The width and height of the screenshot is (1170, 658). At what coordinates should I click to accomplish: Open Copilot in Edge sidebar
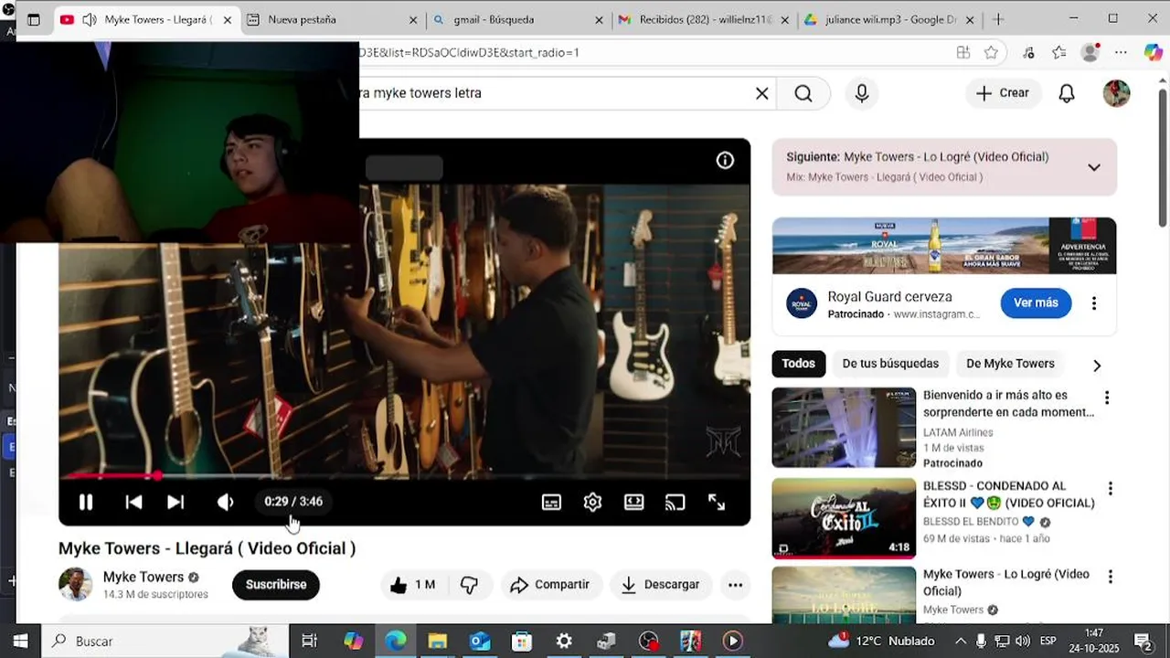tap(1153, 53)
